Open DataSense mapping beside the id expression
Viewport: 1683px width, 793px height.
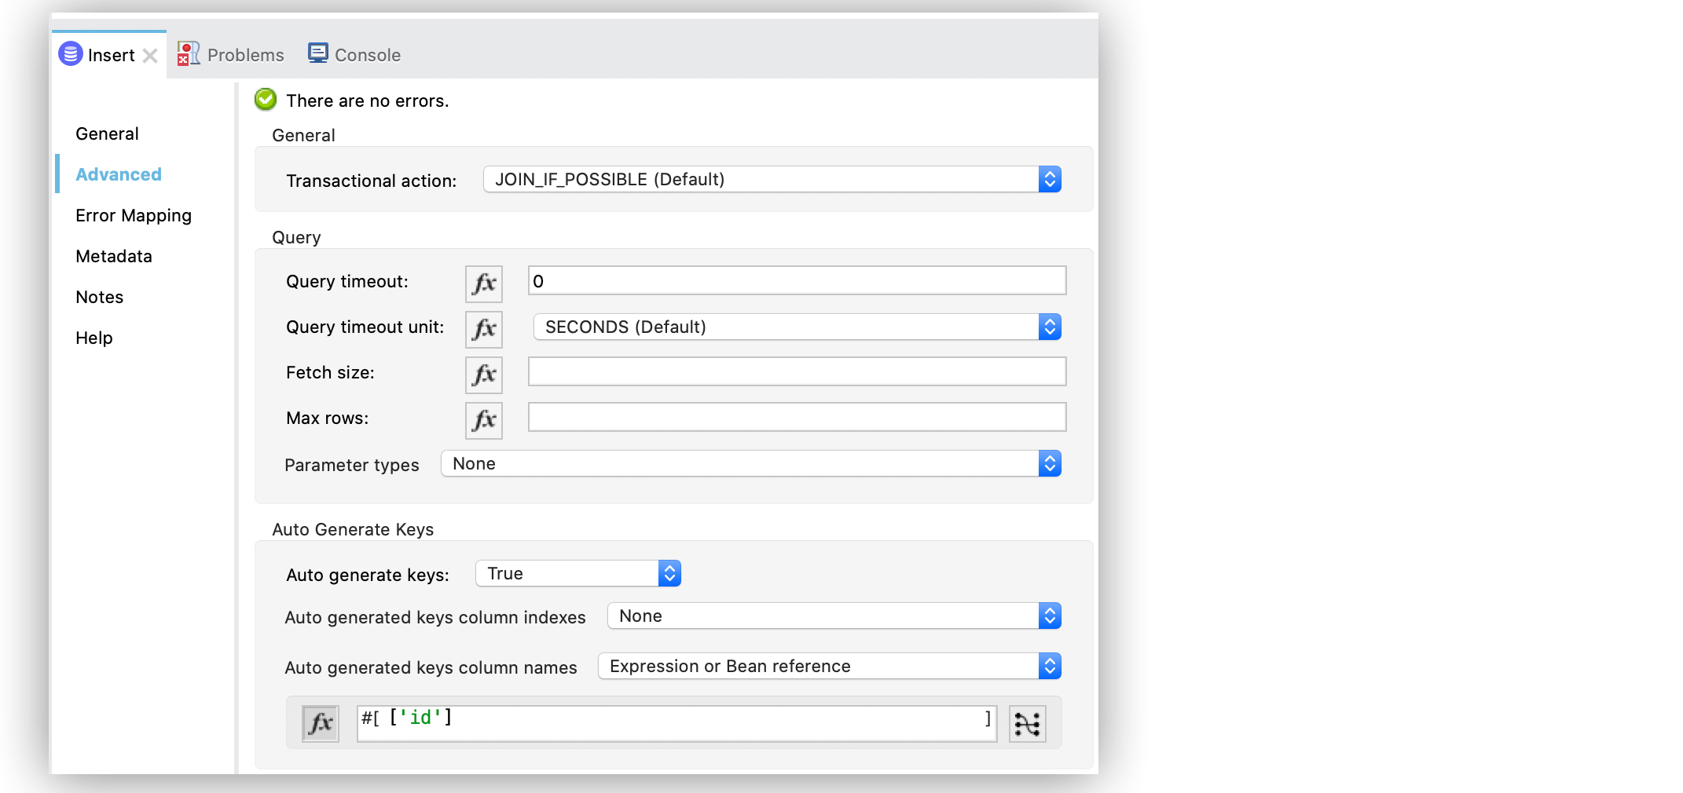pyautogui.click(x=1027, y=722)
